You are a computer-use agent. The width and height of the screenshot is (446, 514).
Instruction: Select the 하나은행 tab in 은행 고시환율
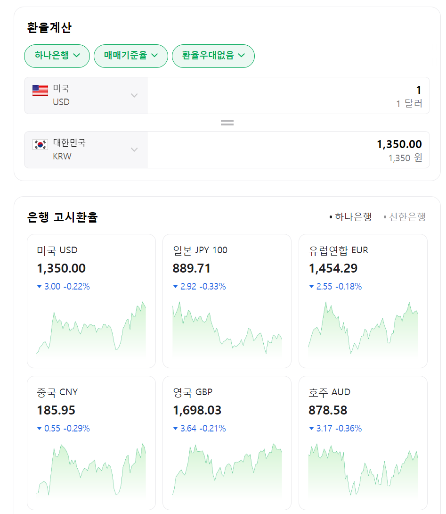coord(350,216)
